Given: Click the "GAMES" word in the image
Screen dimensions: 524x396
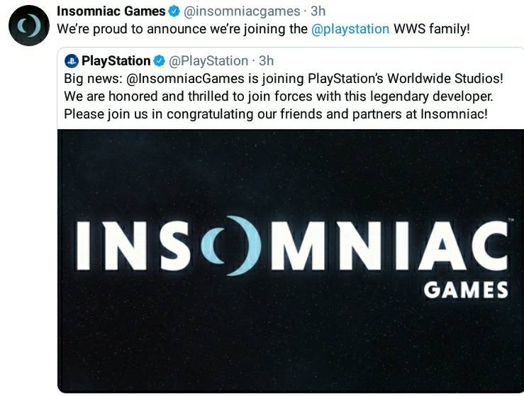Looking at the screenshot, I should click(466, 290).
